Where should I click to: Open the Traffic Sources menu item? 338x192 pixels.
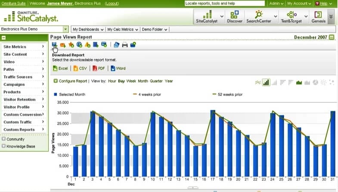tap(24, 77)
